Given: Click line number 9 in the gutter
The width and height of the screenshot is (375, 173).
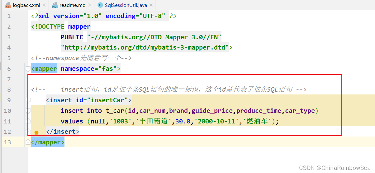Looking at the screenshot, I should [x=9, y=100].
